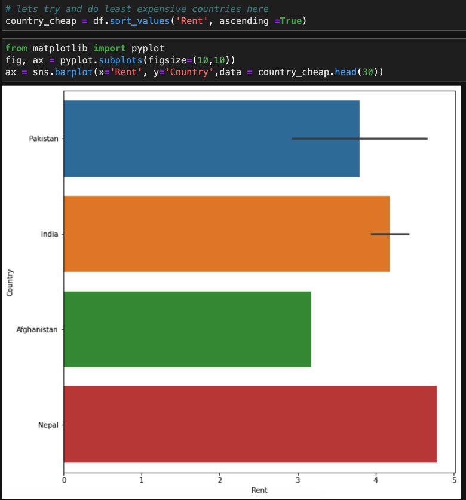Click the Afghanistan y-axis label
Viewport: 466px width, 500px height.
tap(38, 330)
